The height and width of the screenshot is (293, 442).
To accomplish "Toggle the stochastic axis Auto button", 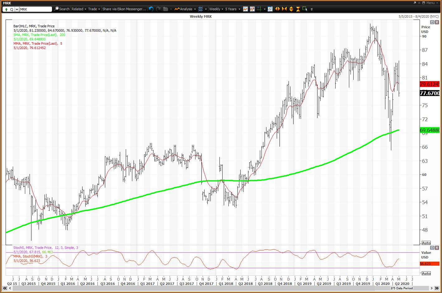I will click(426, 273).
